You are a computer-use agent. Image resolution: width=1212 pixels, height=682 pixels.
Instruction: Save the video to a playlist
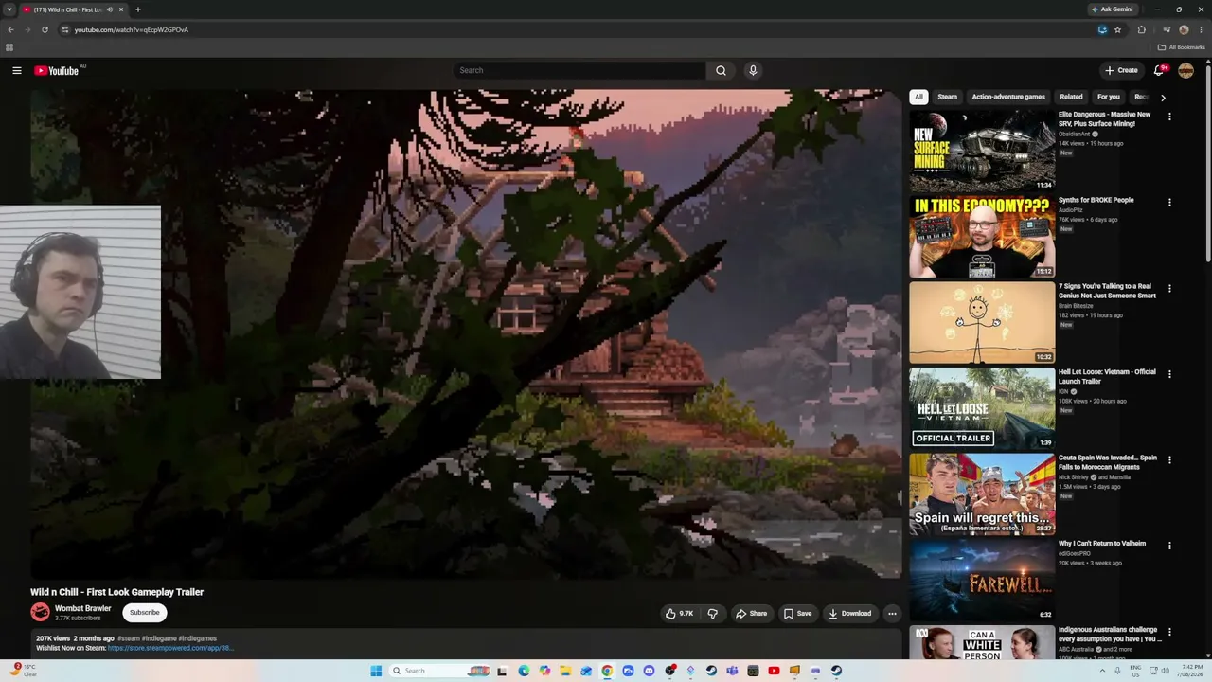click(797, 613)
